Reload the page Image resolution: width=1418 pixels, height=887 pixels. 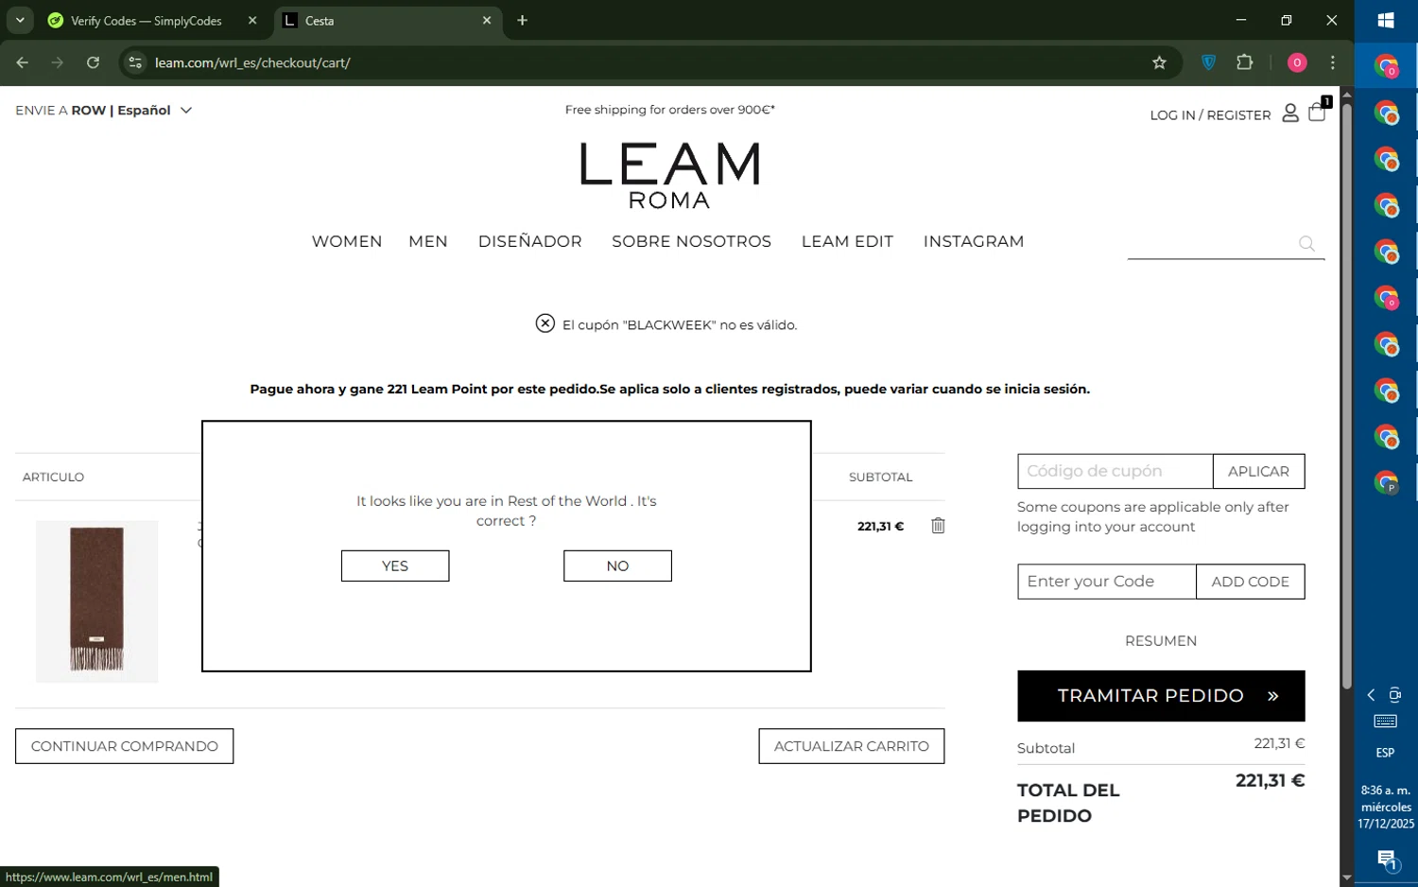coord(93,62)
